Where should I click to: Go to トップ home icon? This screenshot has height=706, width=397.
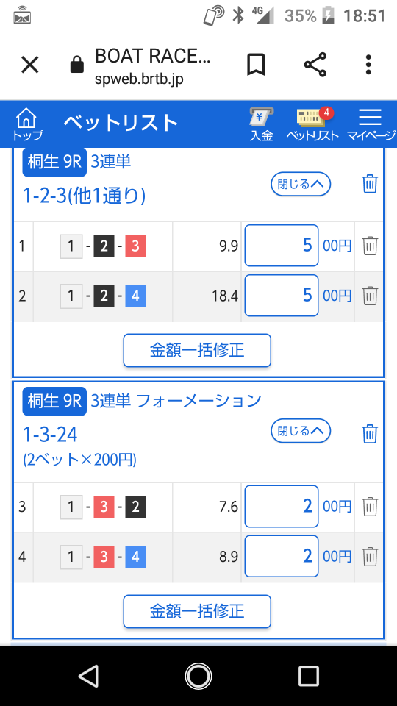click(27, 124)
